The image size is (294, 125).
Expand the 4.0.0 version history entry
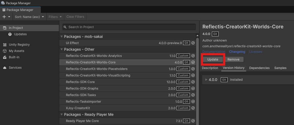pyautogui.click(x=206, y=80)
